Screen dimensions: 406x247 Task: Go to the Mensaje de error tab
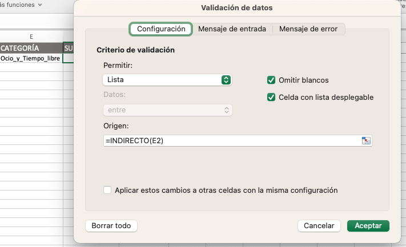pyautogui.click(x=308, y=29)
